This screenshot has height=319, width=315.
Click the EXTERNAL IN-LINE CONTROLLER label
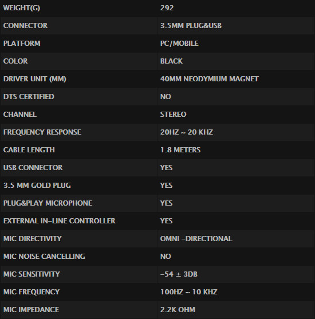pyautogui.click(x=59, y=221)
